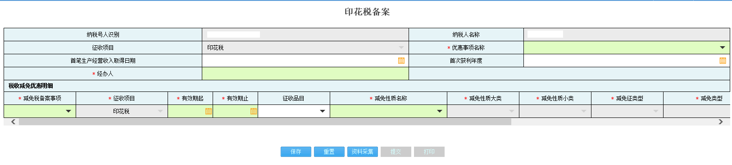
Task: Click the 有效期起 date cell
Action: click(190, 111)
